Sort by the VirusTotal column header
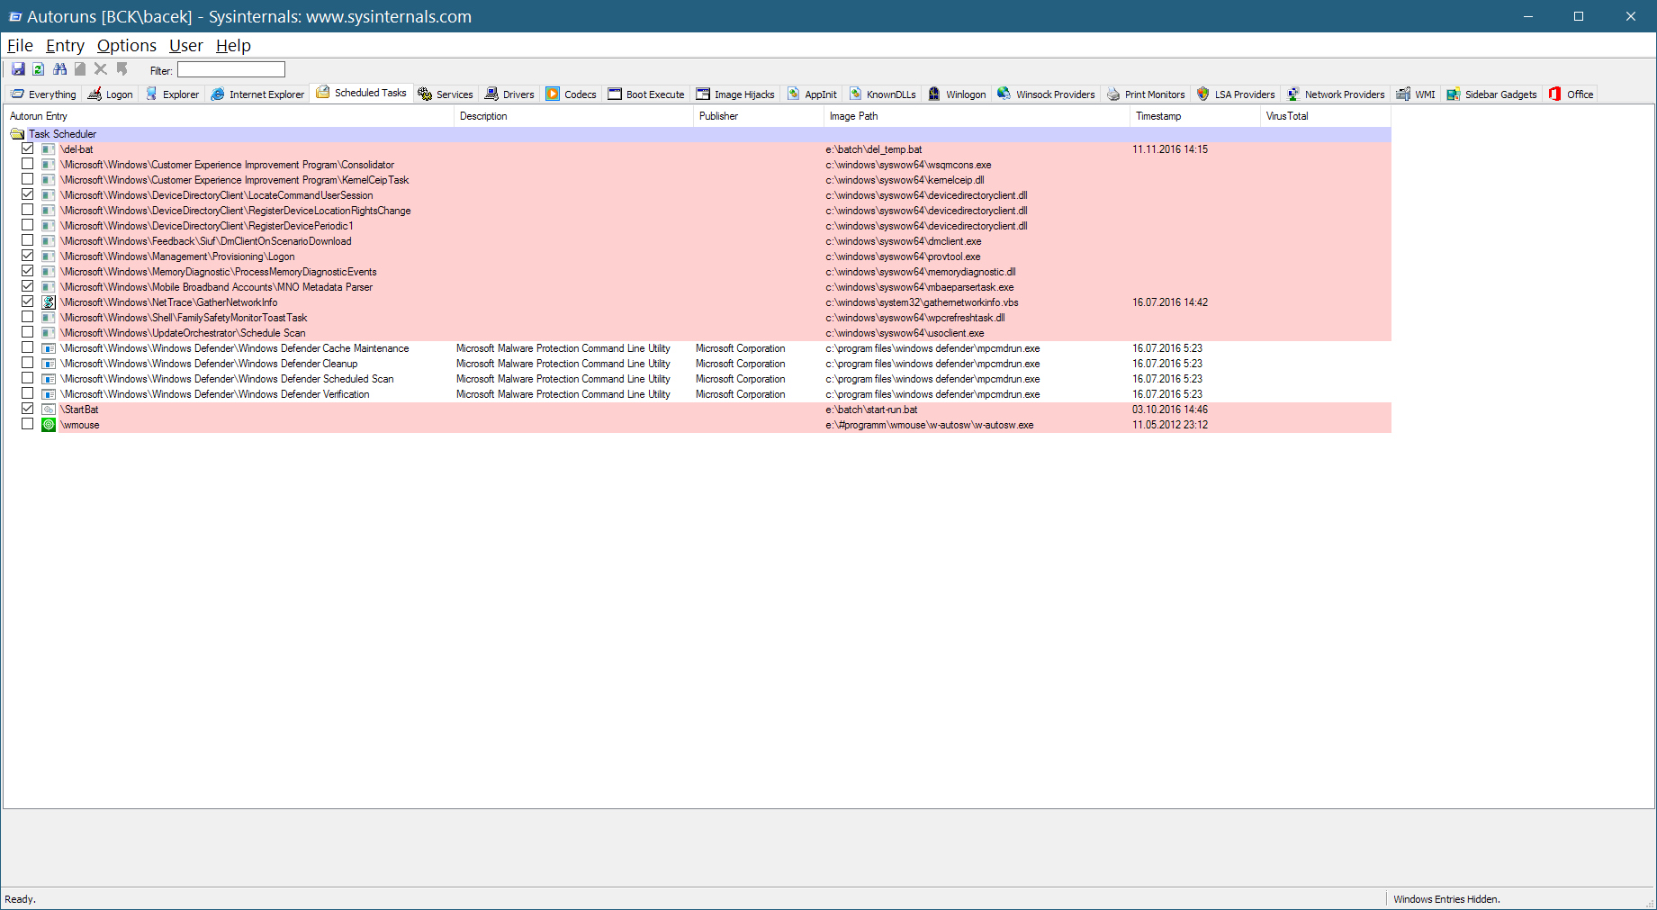The height and width of the screenshot is (910, 1657). click(x=1326, y=116)
